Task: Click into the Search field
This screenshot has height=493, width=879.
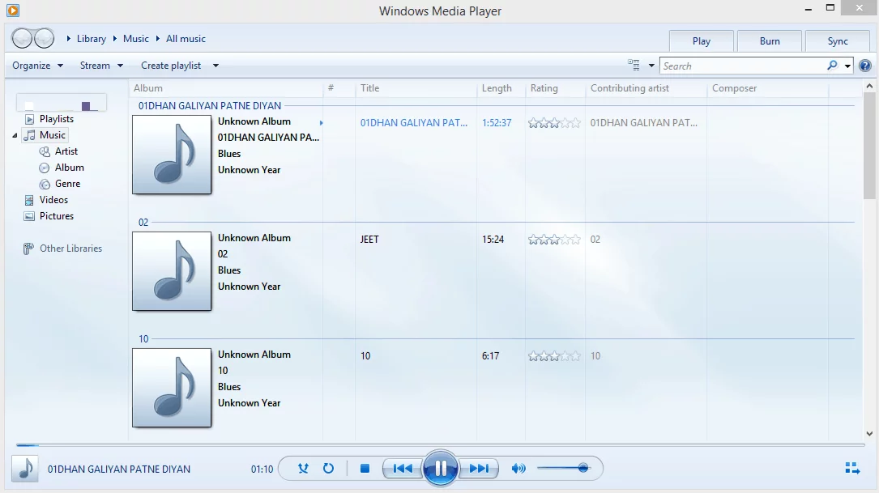Action: [744, 66]
